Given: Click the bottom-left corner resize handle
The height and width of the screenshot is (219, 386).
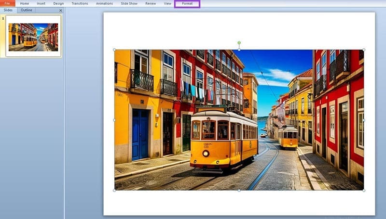Looking at the screenshot, I should (x=114, y=190).
